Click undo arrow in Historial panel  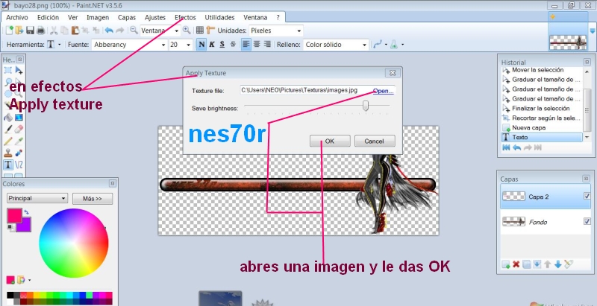point(516,147)
